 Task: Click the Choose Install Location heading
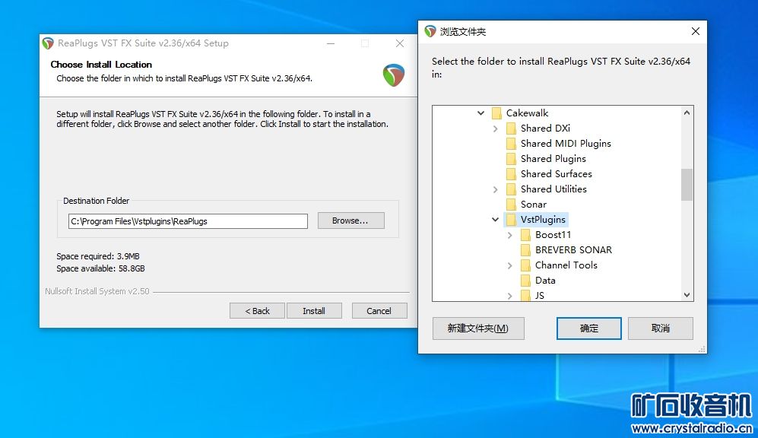pos(101,65)
